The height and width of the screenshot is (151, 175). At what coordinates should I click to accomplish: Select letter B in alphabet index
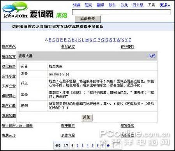[x=50, y=40]
